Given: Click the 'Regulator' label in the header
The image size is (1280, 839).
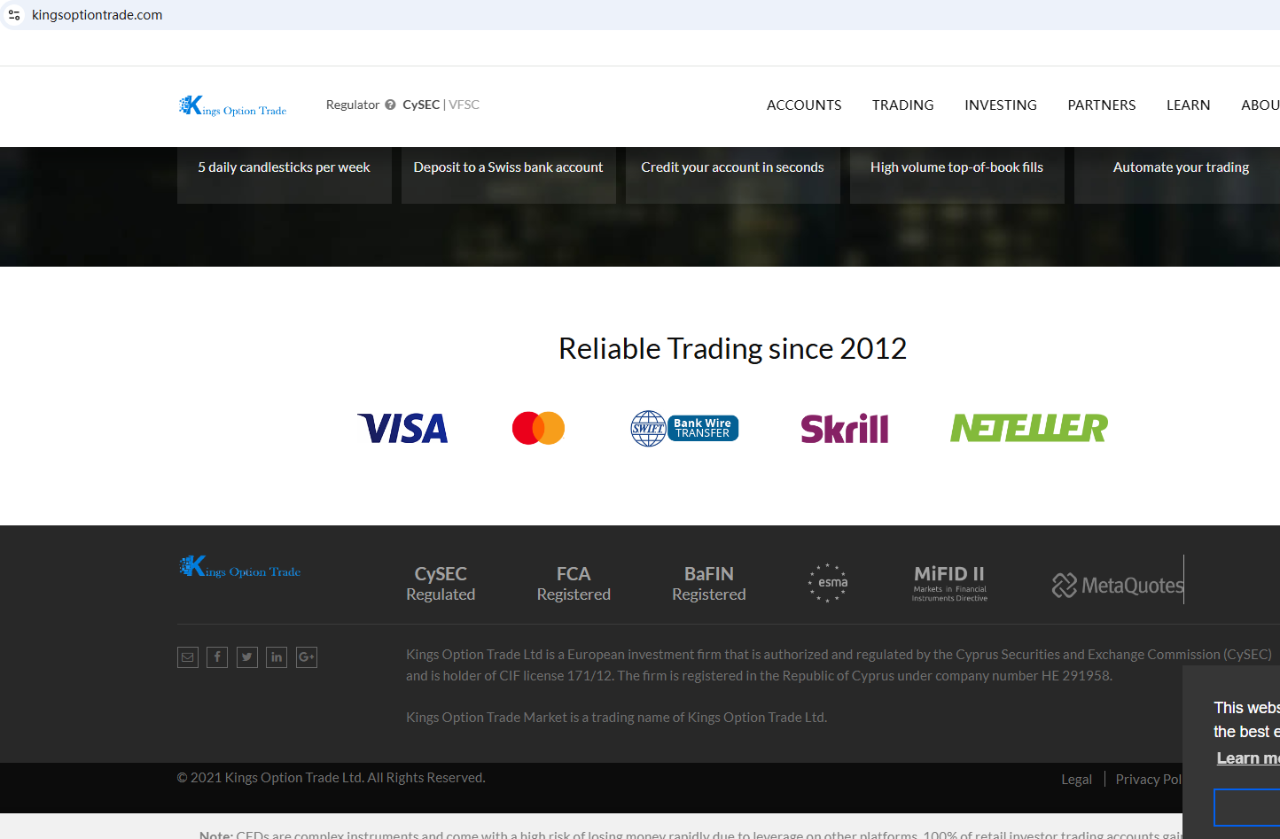Looking at the screenshot, I should point(353,105).
